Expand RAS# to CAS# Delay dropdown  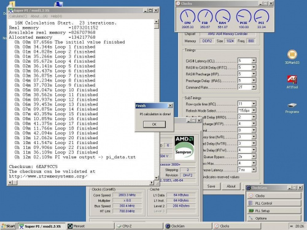pyautogui.click(x=254, y=67)
